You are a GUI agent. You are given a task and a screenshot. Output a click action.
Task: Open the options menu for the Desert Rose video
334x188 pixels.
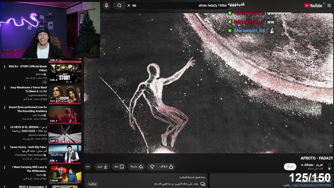tap(4, 108)
